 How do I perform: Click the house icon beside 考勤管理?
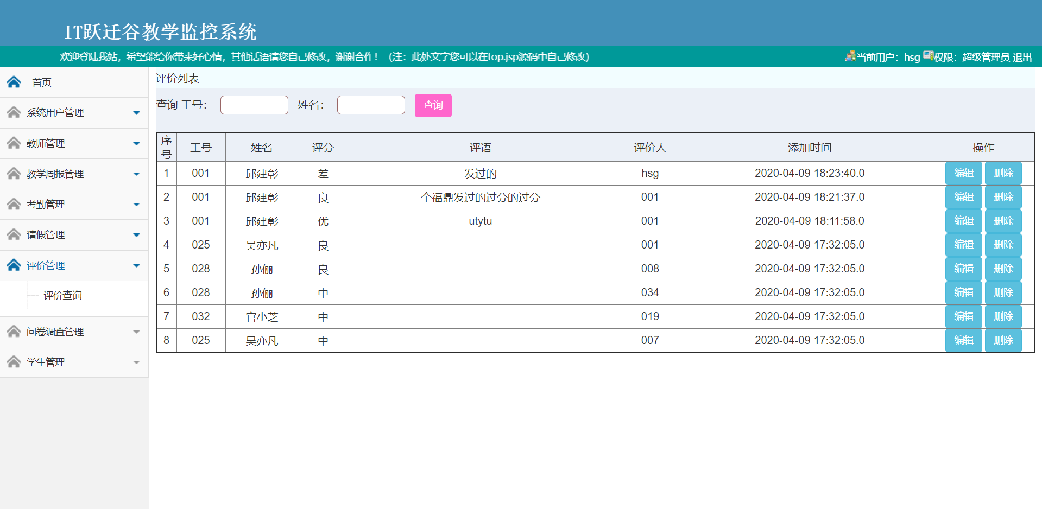pyautogui.click(x=14, y=204)
